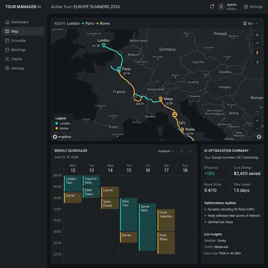Select Mon 12 column header

click(x=73, y=168)
